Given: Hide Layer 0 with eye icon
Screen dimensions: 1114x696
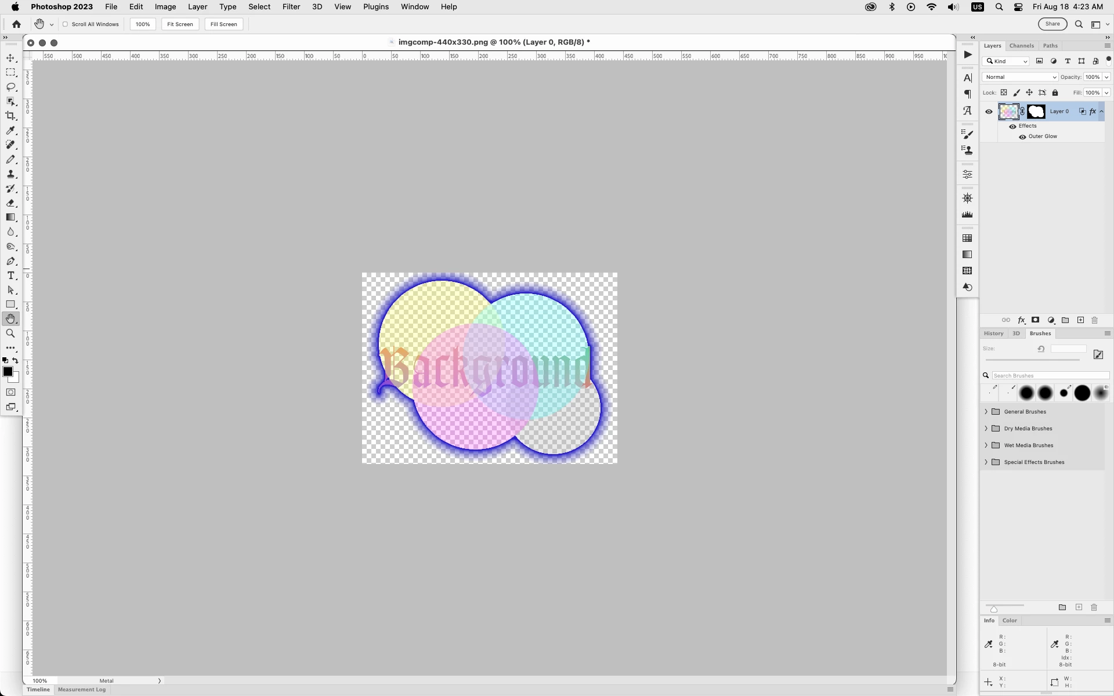Looking at the screenshot, I should [989, 111].
